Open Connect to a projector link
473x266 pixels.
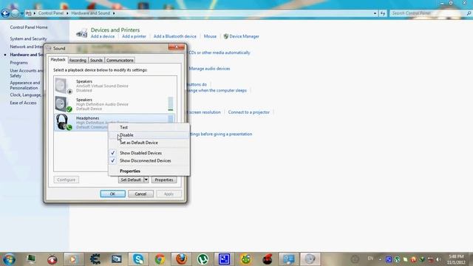click(x=249, y=112)
